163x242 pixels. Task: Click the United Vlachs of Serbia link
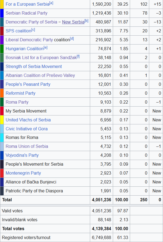tap(28, 120)
